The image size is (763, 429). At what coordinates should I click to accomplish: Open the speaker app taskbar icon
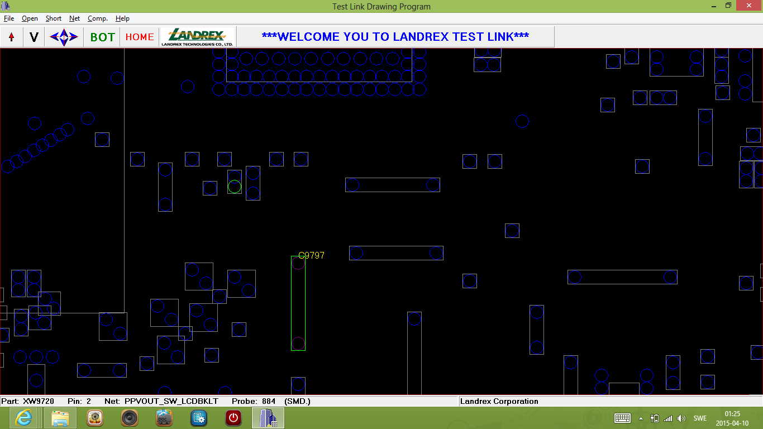(x=130, y=418)
